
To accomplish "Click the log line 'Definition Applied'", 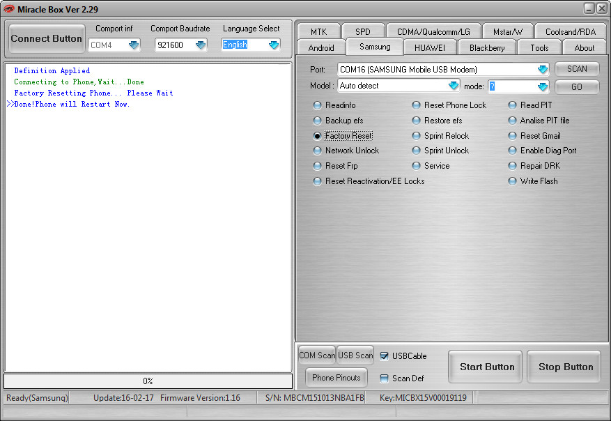I will (x=52, y=70).
